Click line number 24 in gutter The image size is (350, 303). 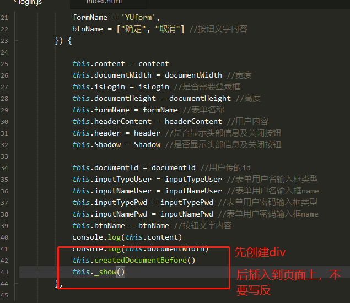[4, 52]
